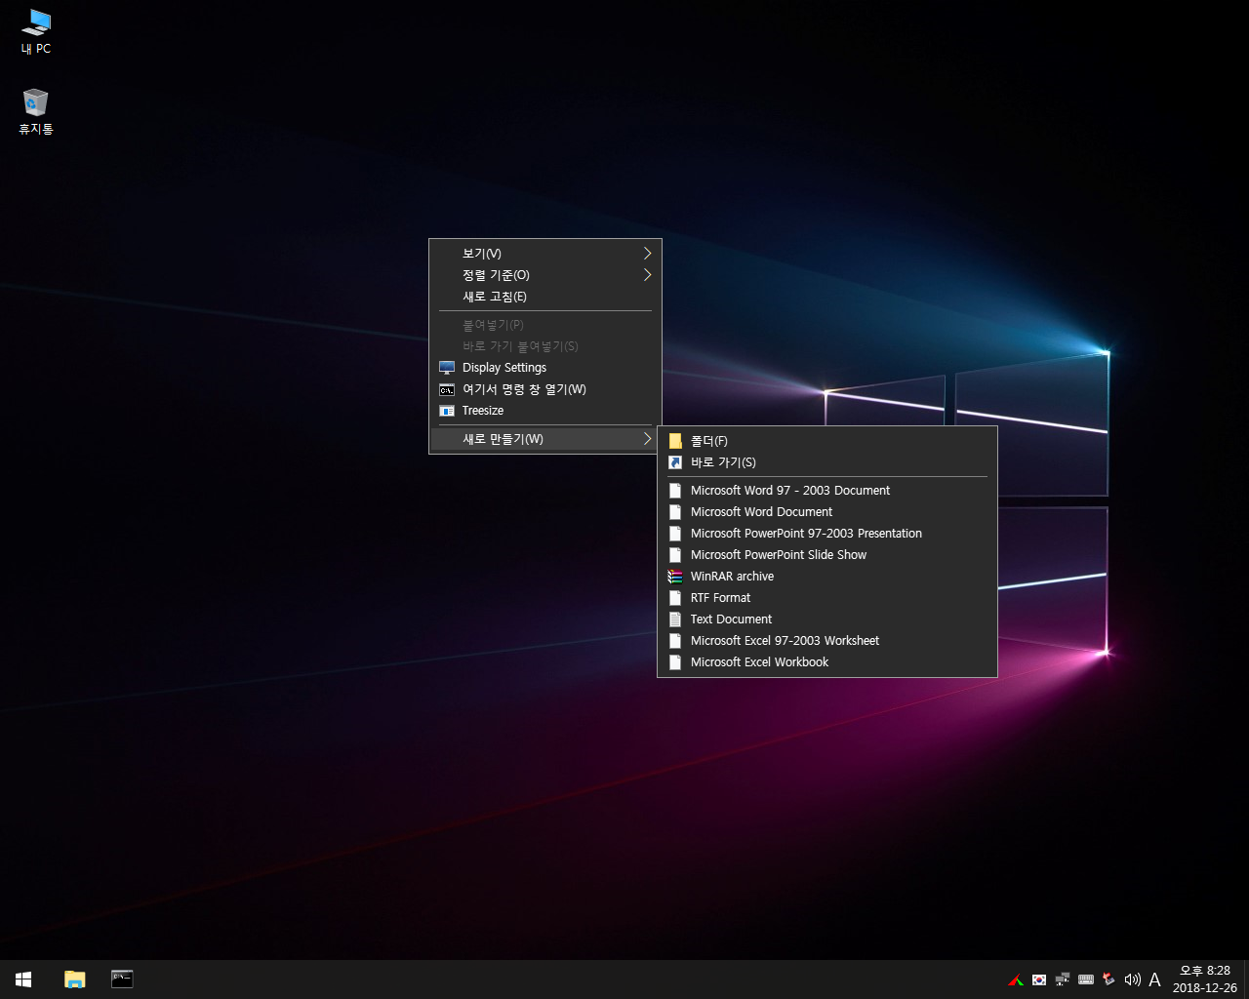Screen dimensions: 1249x999
Task: Click the 바로 가기 붙여넣기(S) entry
Action: pyautogui.click(x=545, y=346)
